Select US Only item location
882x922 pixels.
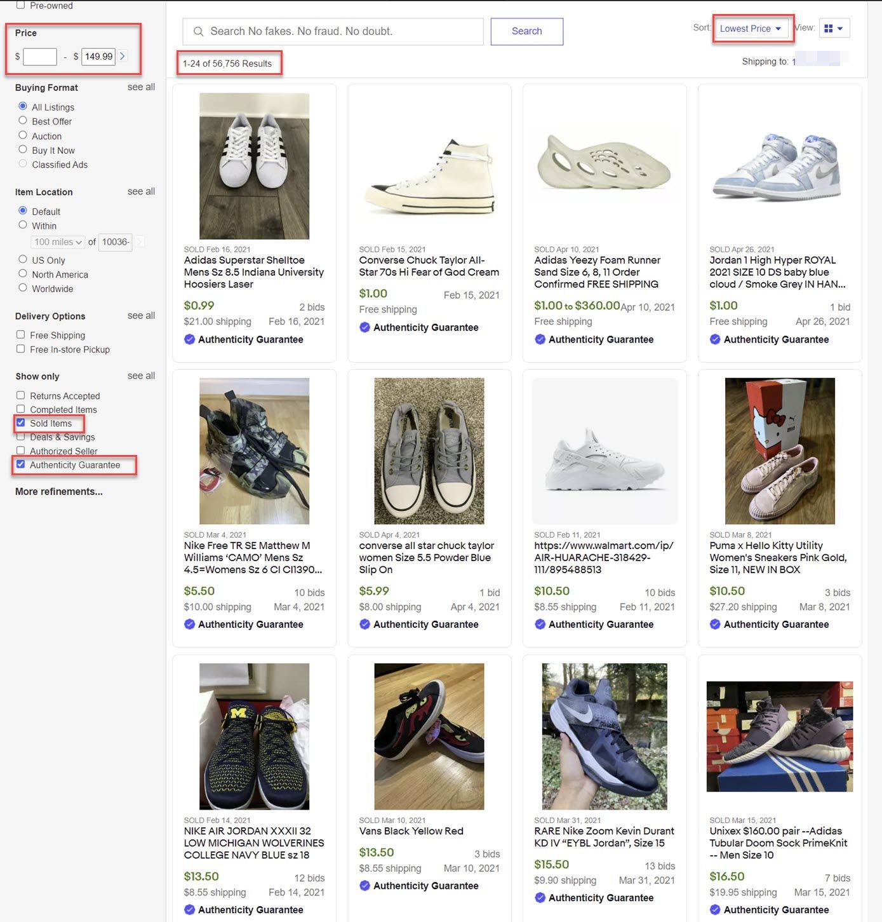(x=23, y=259)
